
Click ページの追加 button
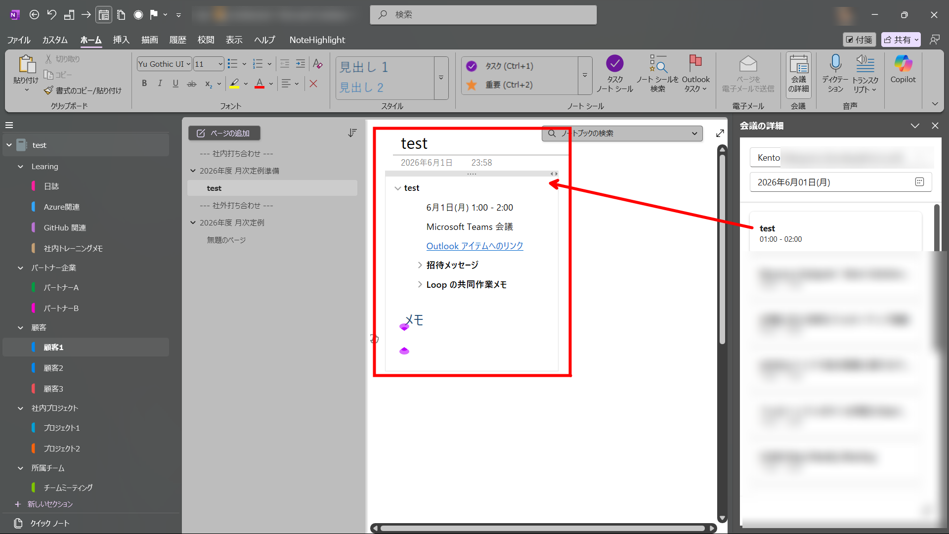(224, 133)
